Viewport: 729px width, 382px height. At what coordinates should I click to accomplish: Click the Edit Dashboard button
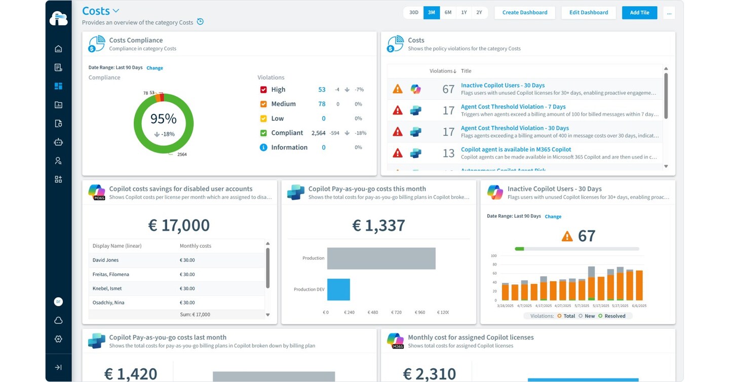point(589,13)
